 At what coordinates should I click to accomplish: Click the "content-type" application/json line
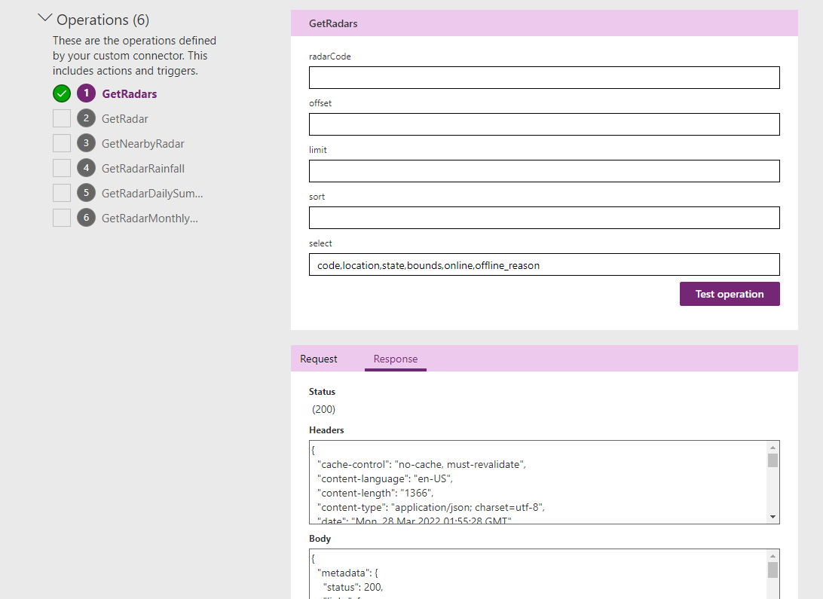click(x=431, y=507)
